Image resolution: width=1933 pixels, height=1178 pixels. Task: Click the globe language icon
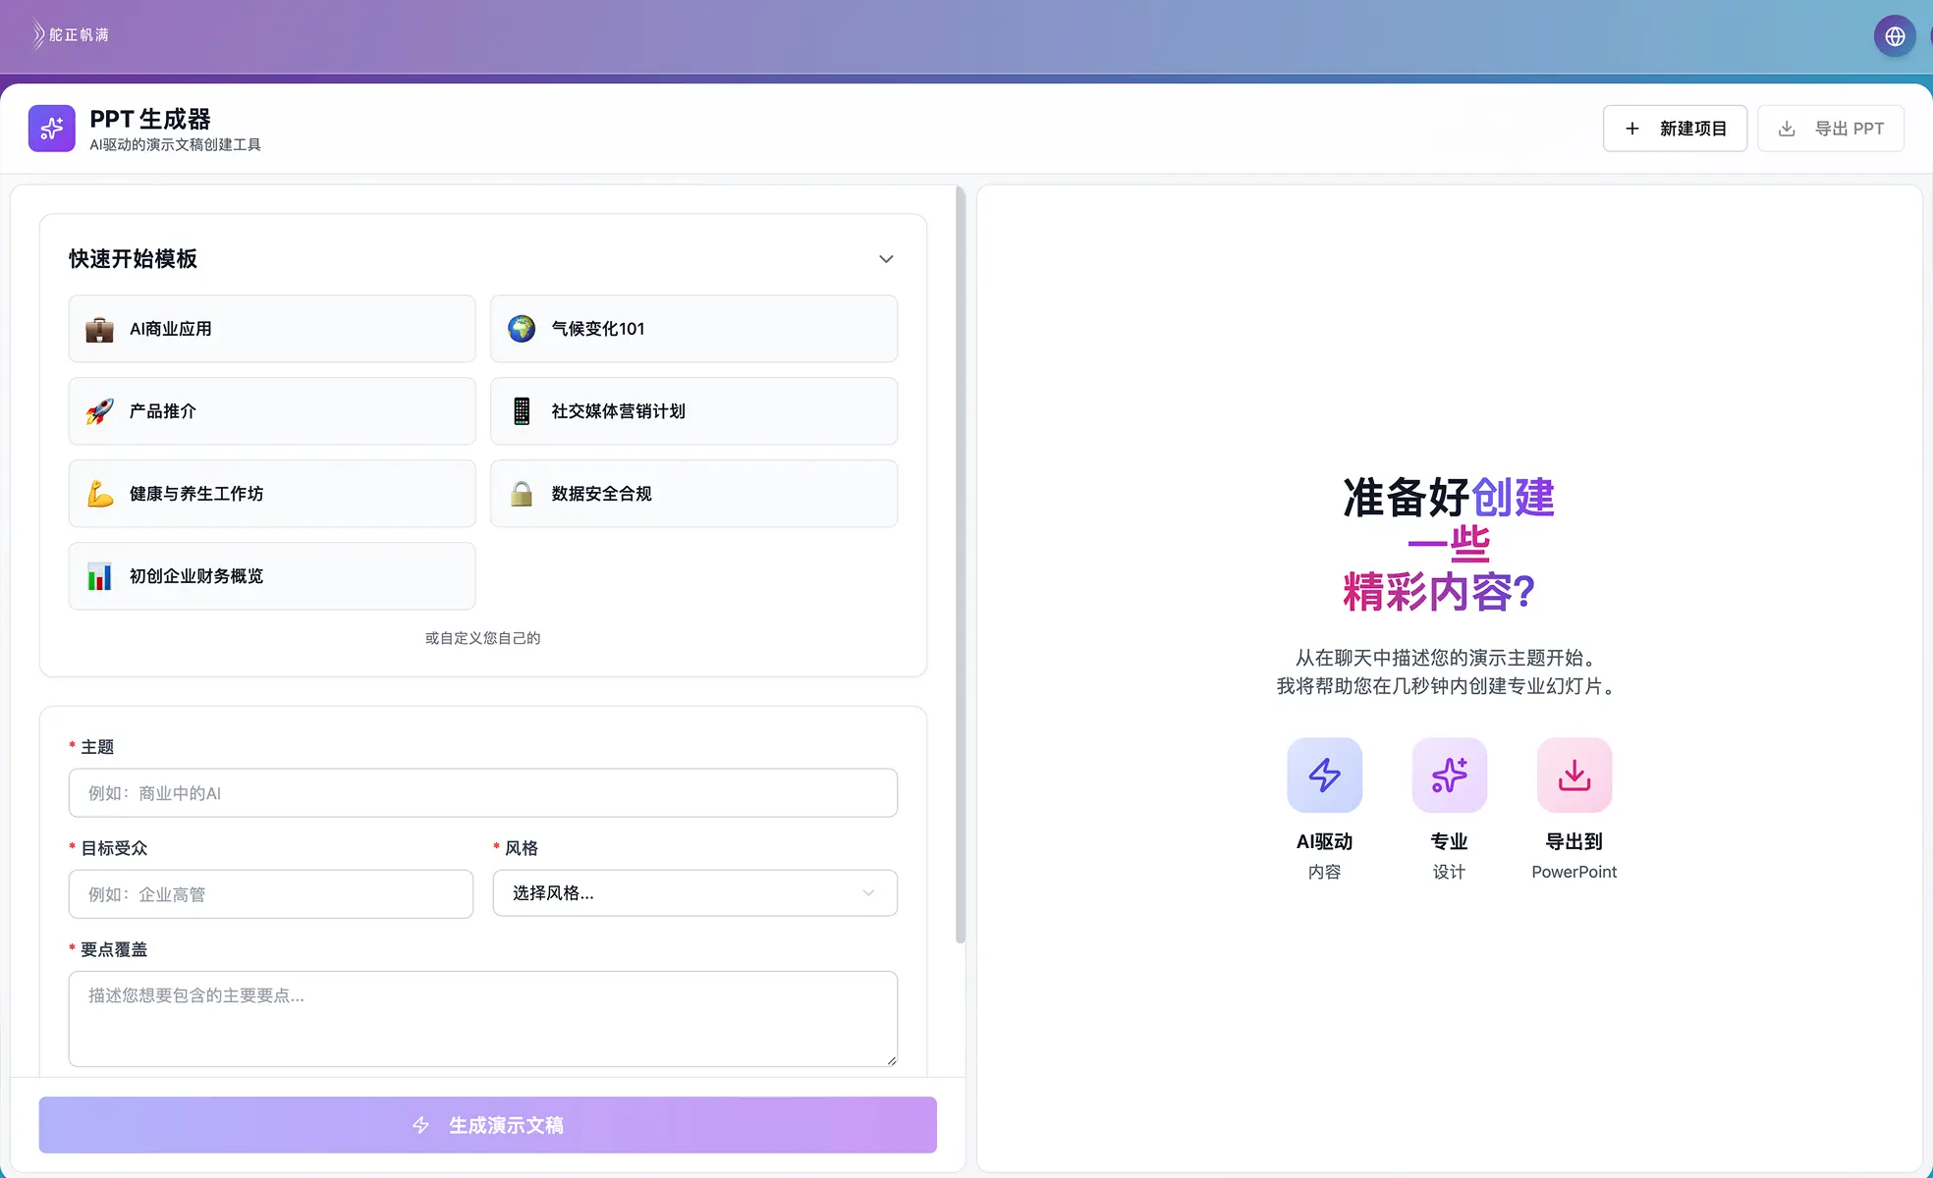coord(1895,36)
